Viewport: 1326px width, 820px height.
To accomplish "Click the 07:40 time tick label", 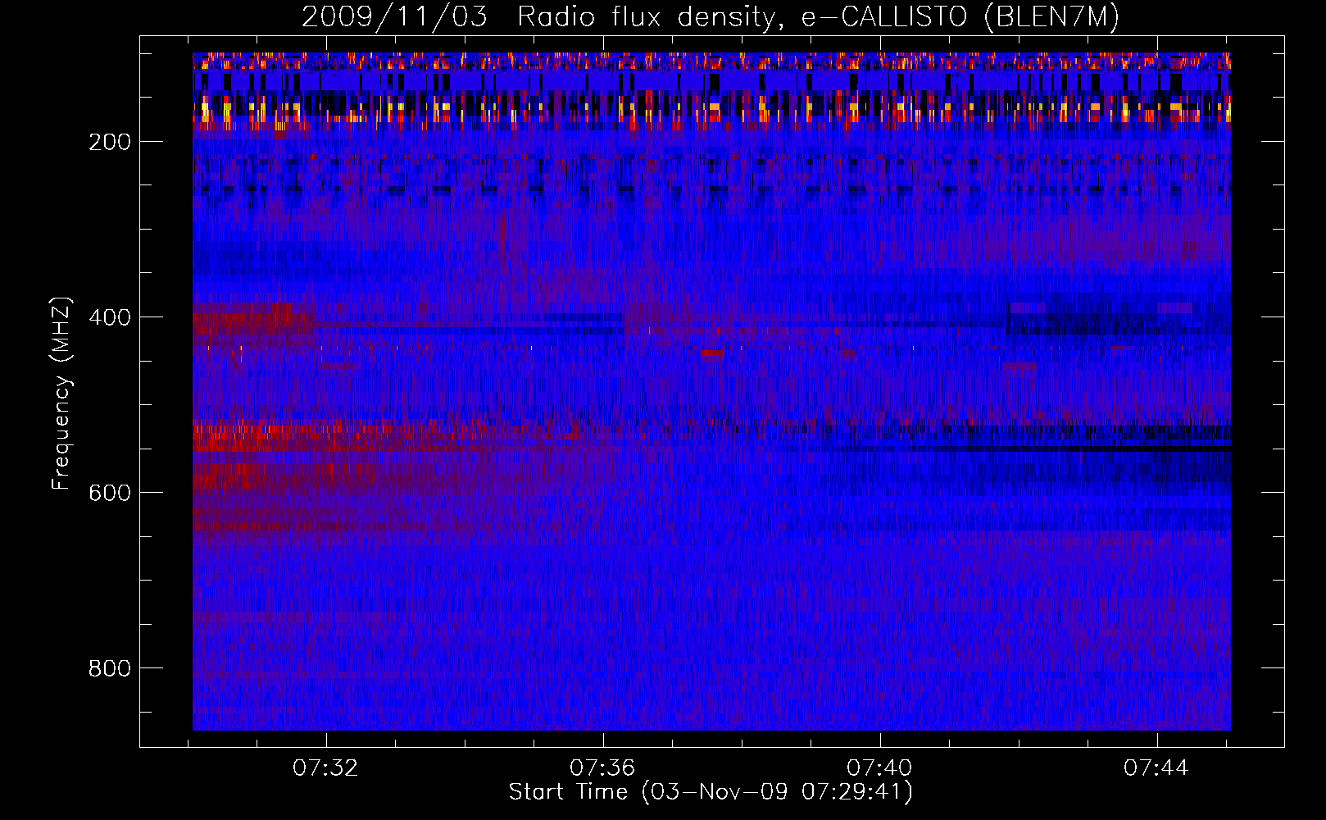I will coord(879,768).
